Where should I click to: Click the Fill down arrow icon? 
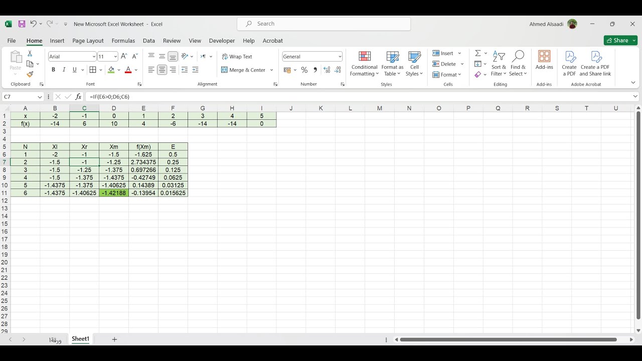[x=478, y=64]
